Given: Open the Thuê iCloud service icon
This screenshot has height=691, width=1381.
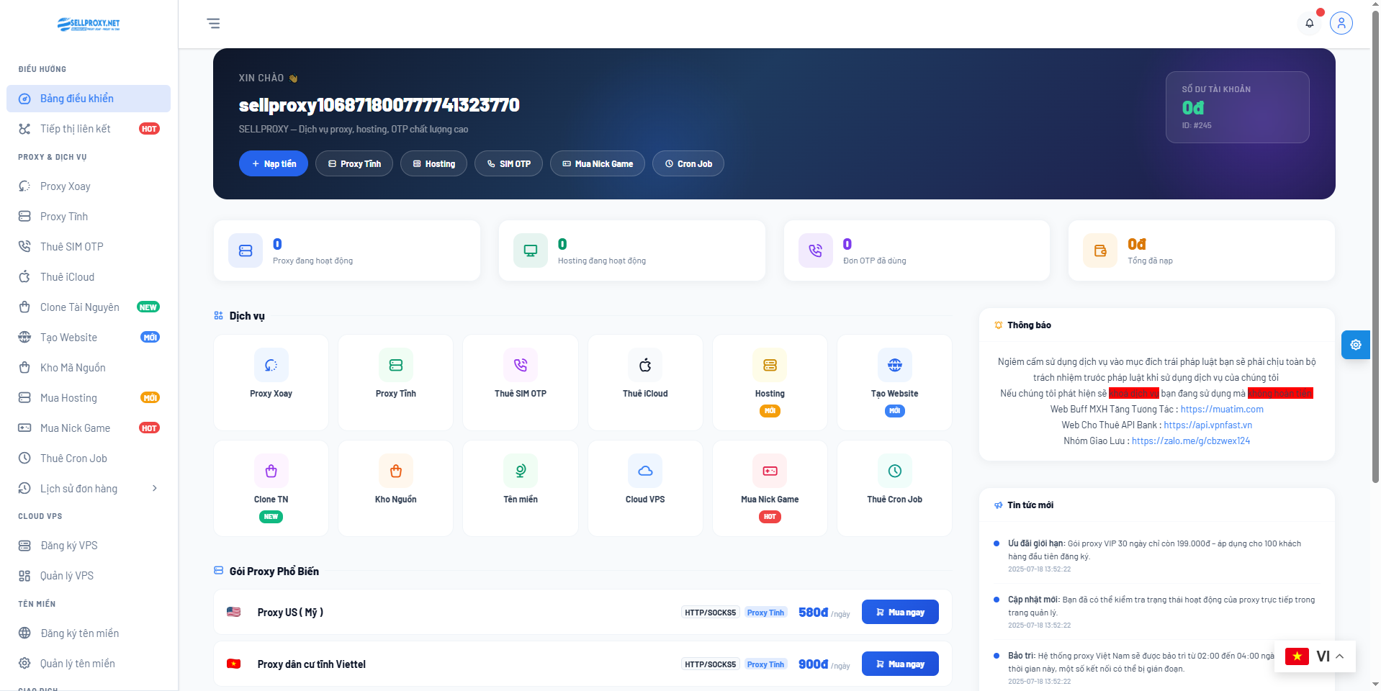Looking at the screenshot, I should (644, 365).
